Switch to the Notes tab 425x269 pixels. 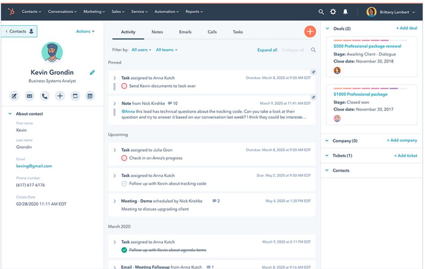point(157,32)
